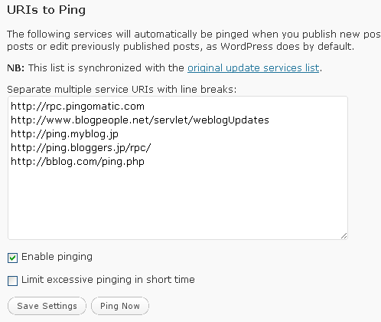
Task: Click the textarea resize handle corner
Action: point(344,236)
